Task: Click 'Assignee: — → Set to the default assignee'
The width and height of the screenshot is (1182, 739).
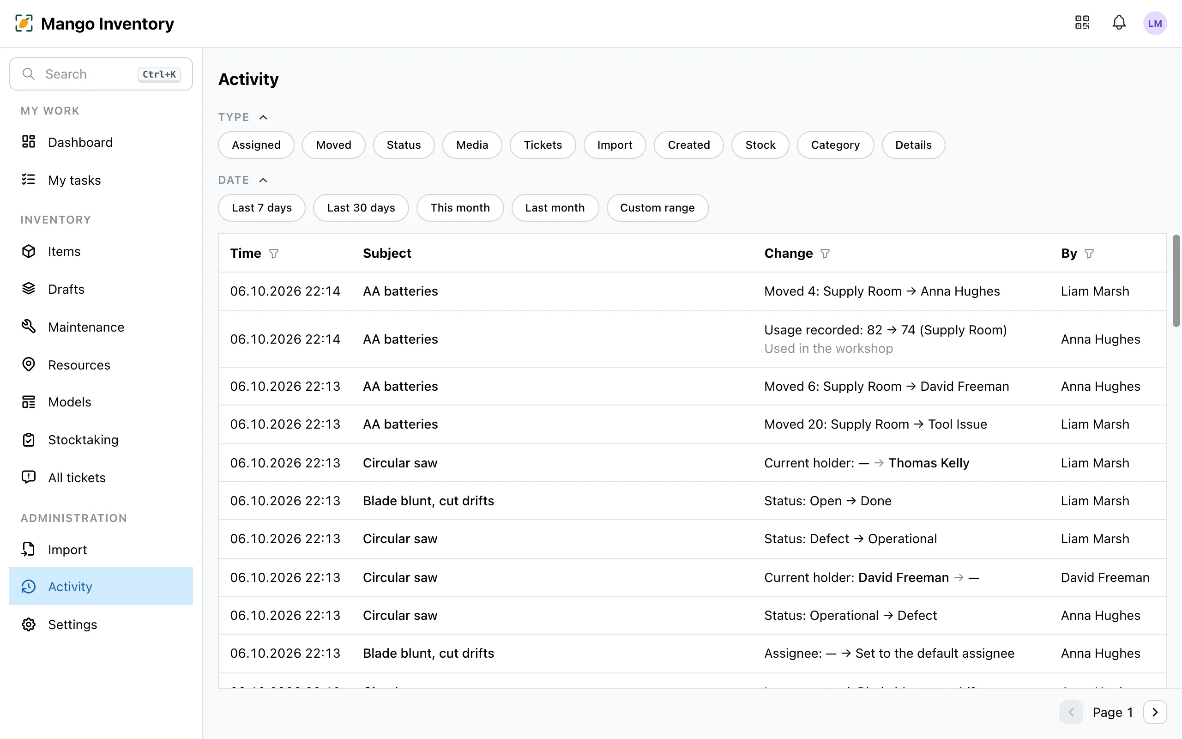Action: (889, 654)
